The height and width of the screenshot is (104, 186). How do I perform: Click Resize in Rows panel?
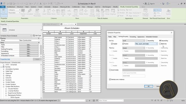86,12
